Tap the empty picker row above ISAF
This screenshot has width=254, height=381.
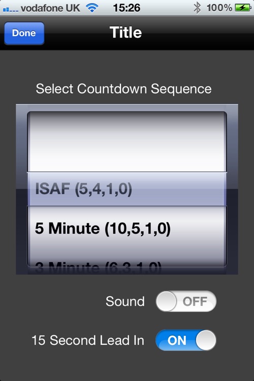127,142
